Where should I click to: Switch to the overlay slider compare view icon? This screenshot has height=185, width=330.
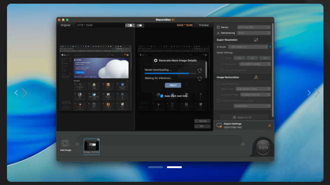pyautogui.click(x=139, y=25)
